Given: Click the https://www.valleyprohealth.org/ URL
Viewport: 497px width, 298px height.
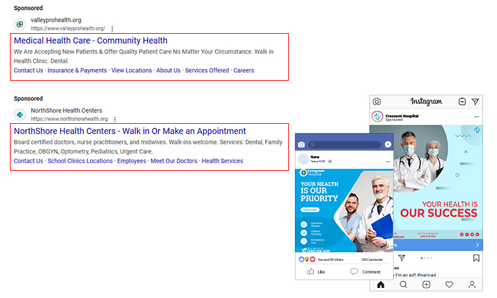Looking at the screenshot, I should coord(68,28).
